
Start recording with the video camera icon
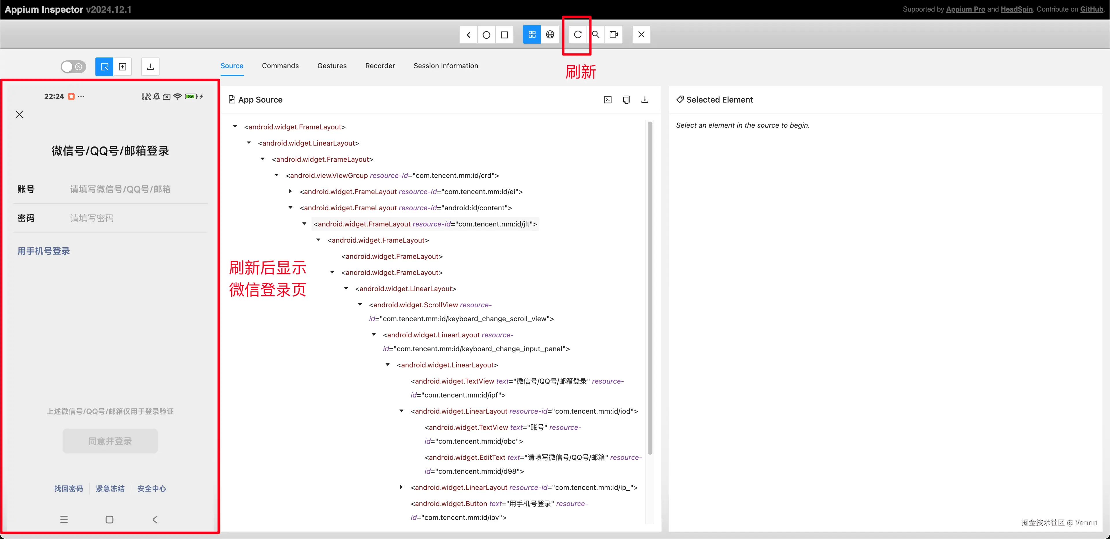click(x=614, y=34)
